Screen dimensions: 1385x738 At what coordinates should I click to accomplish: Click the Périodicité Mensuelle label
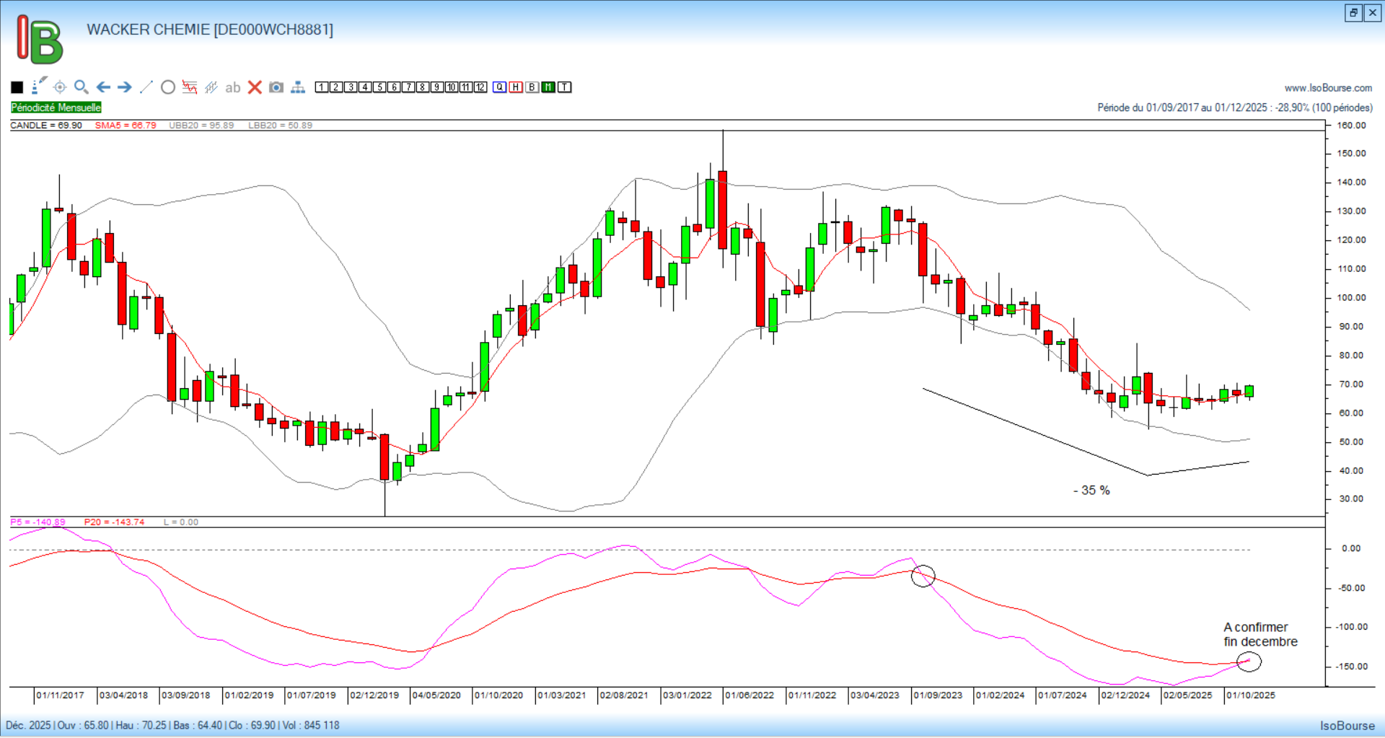[56, 107]
